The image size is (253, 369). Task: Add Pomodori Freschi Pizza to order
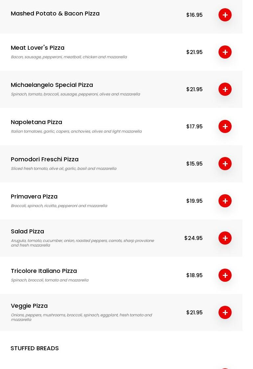point(225,164)
